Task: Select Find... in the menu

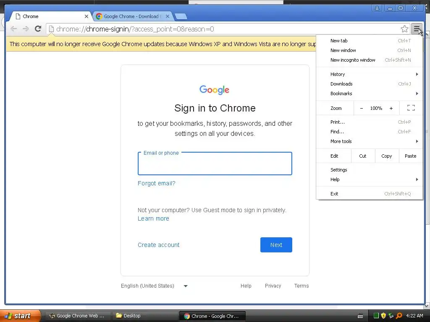Action: tap(369, 131)
